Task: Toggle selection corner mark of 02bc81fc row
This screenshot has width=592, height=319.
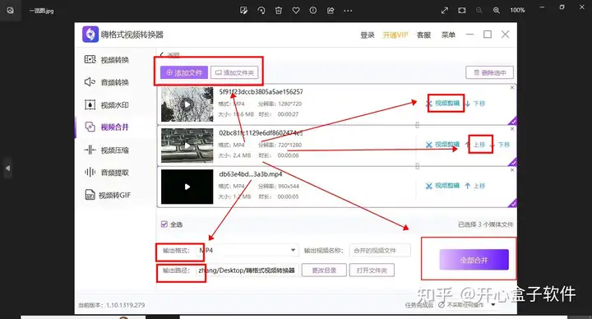Action: tap(513, 162)
